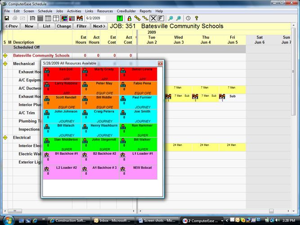This screenshot has height=225, width=300.
Task: Click the Filter button
Action: point(81,26)
